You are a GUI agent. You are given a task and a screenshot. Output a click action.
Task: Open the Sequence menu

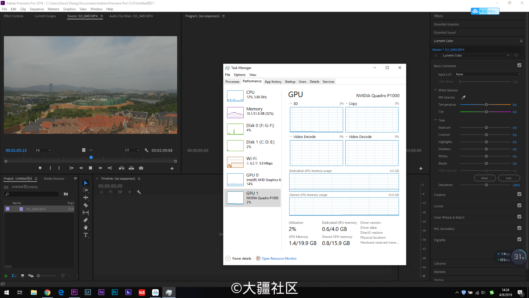click(x=37, y=9)
